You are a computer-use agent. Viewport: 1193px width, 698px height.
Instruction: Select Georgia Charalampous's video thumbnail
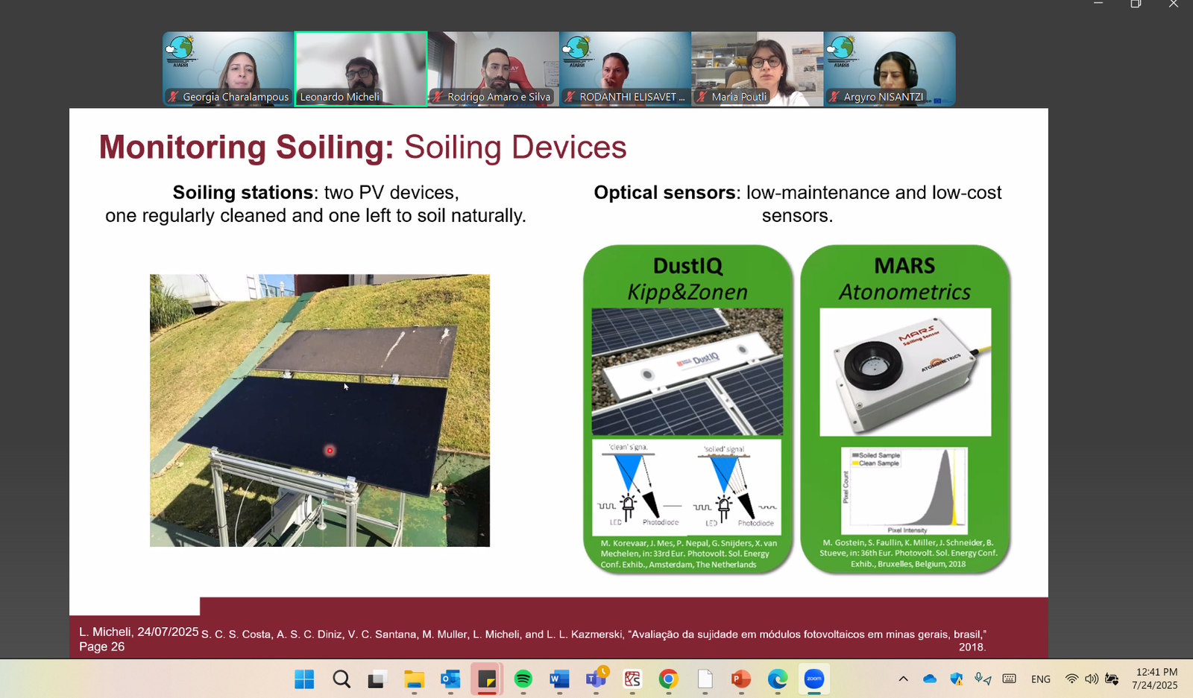point(228,69)
